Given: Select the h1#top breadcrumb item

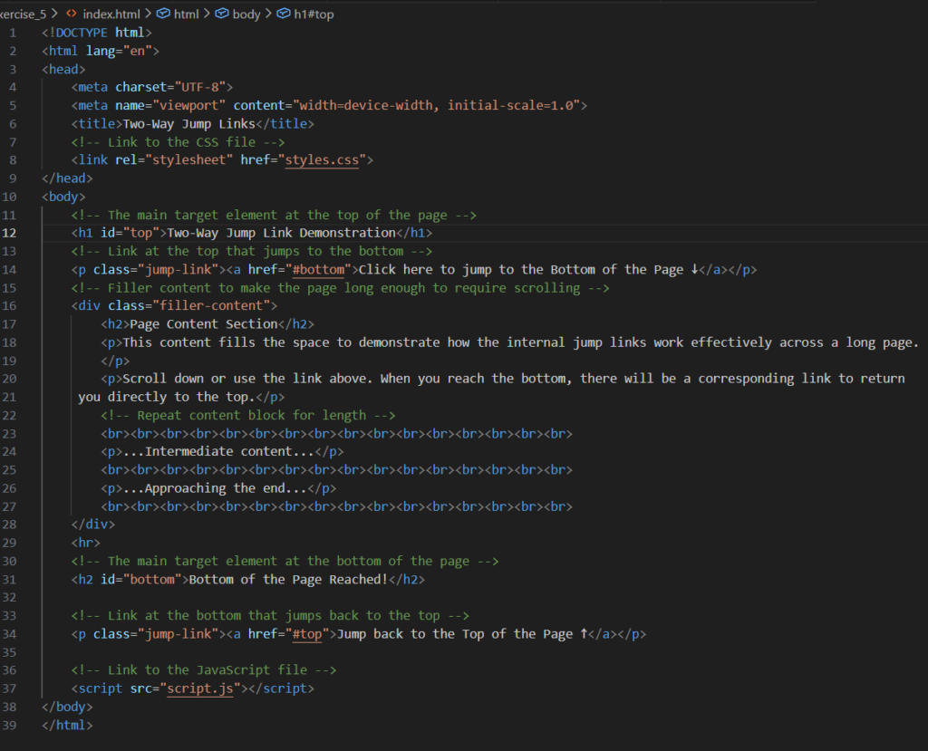Looking at the screenshot, I should click(314, 14).
